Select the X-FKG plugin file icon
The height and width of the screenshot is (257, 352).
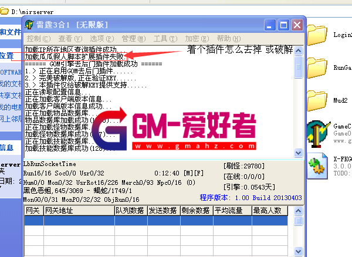pos(317,166)
